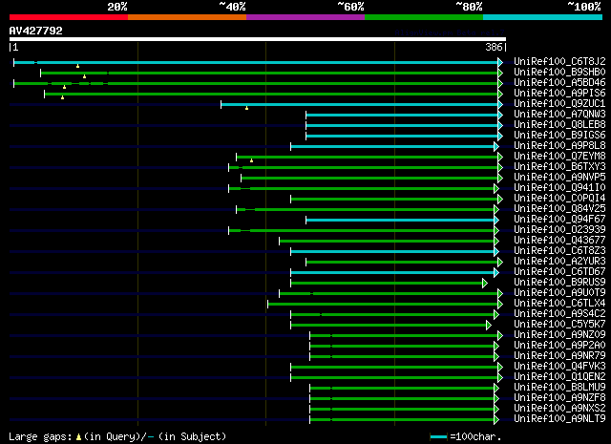Select the UniRef100_A9NZF8 label
611x444 pixels.
tap(559, 398)
